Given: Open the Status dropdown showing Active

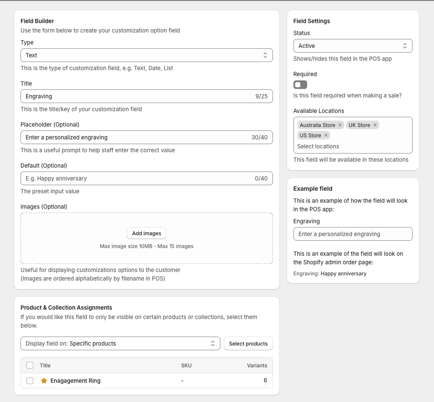Looking at the screenshot, I should [353, 45].
